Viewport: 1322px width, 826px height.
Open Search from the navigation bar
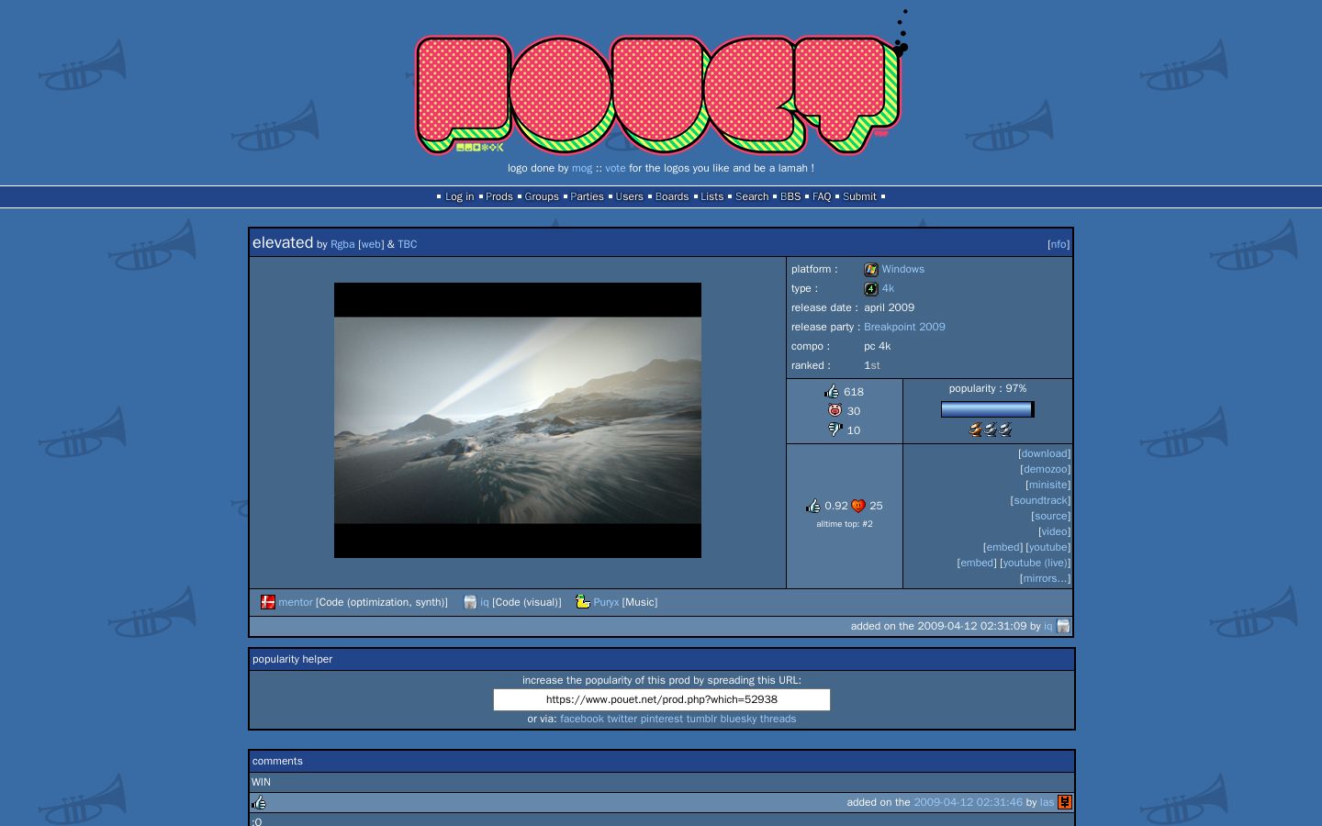pos(752,196)
